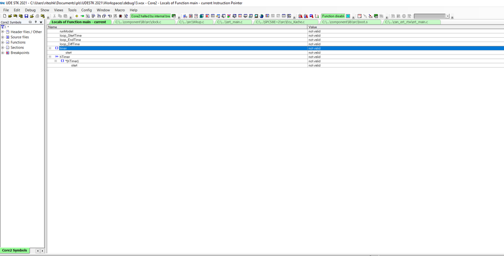This screenshot has height=256, width=504.
Task: Open the Help menu
Action: point(133,10)
